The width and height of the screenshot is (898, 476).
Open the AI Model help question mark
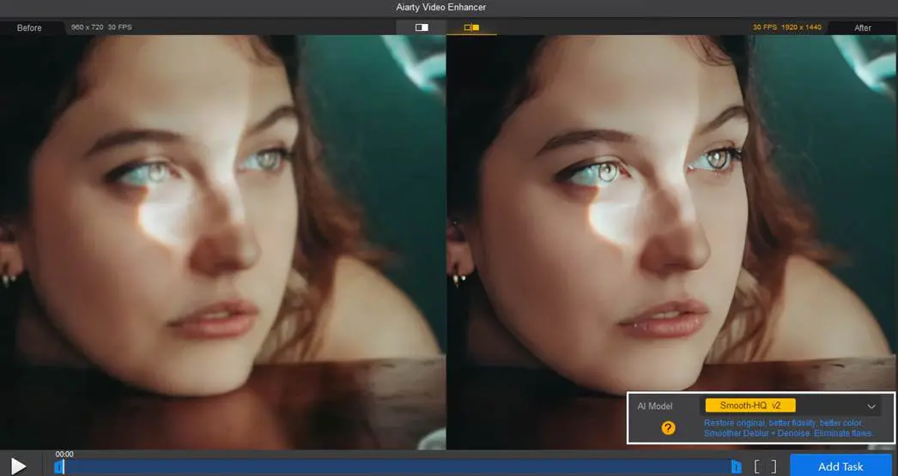tap(668, 428)
